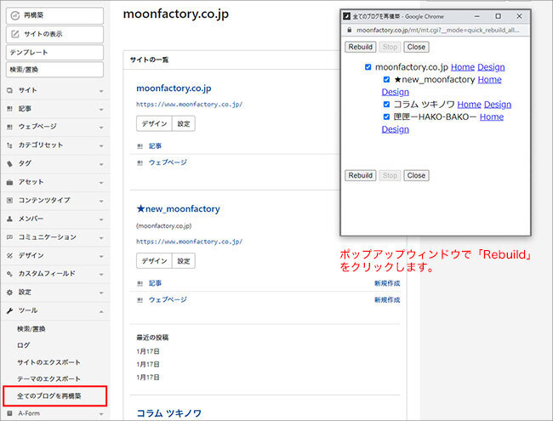Click 設定 button under moonfactory.co.jp site
Viewport: 553px width, 421px height.
184,124
